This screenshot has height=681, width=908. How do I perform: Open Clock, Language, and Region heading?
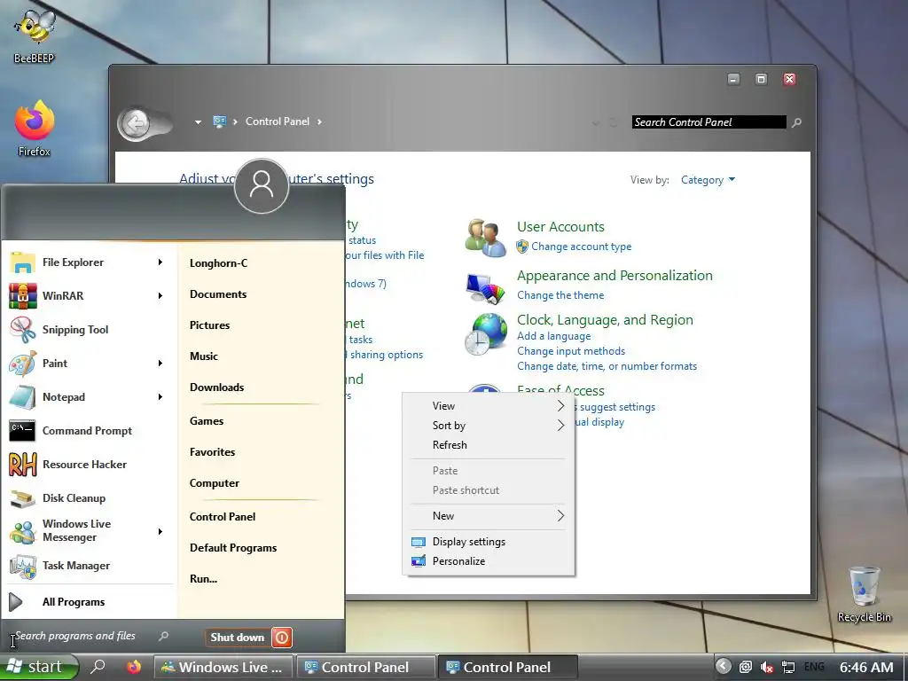pyautogui.click(x=605, y=320)
